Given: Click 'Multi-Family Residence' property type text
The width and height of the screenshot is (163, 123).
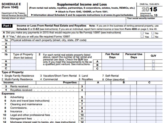Looking at the screenshot, I should (18, 79).
